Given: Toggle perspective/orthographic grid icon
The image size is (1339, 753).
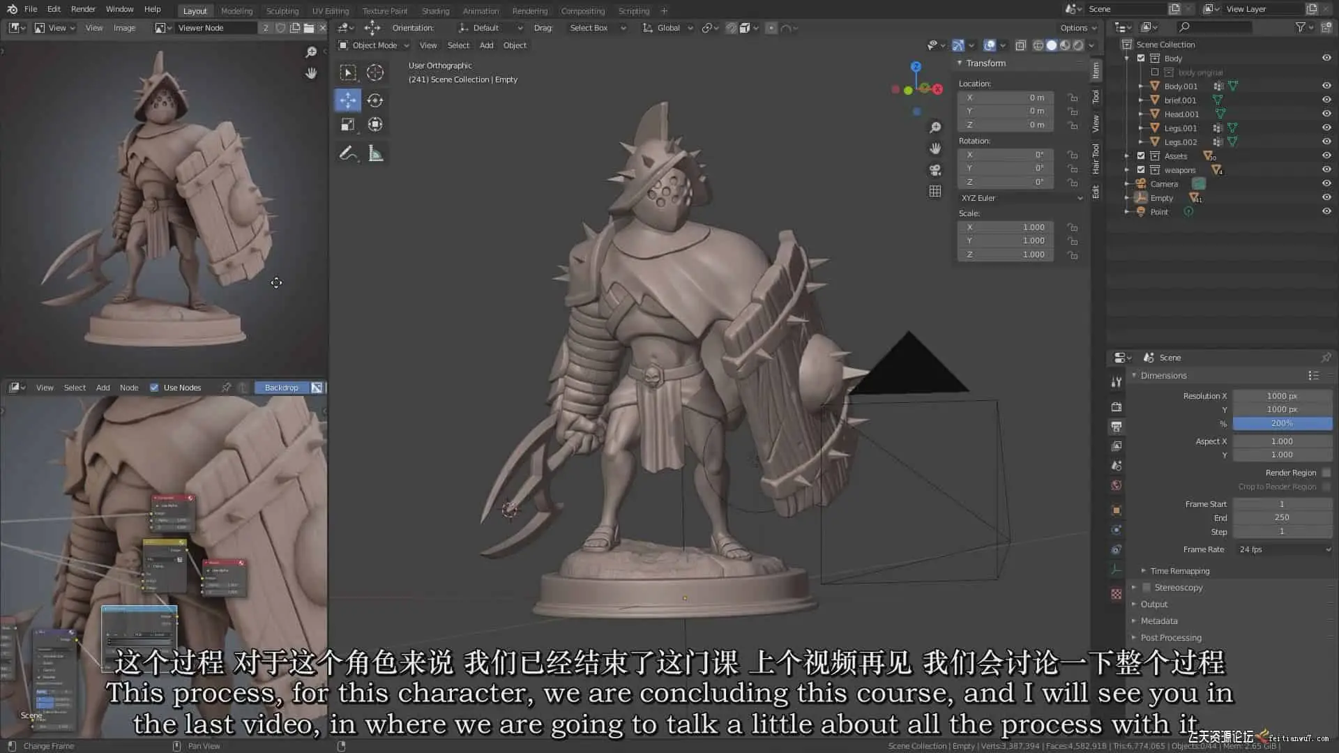Looking at the screenshot, I should point(935,191).
